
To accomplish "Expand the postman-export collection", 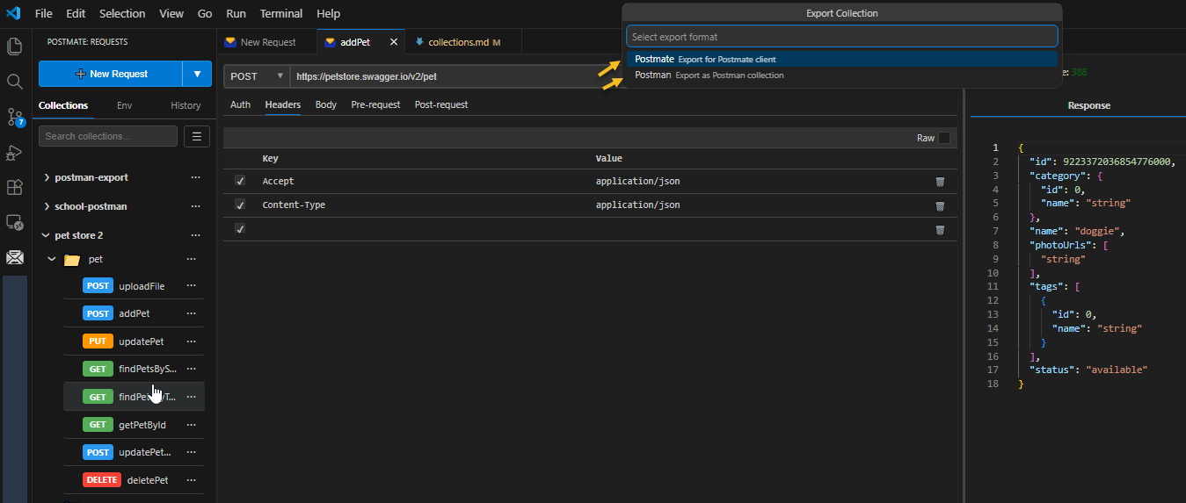I will (x=47, y=177).
